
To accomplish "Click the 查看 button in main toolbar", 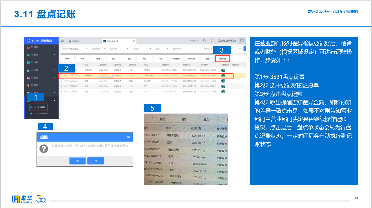I will click(x=98, y=58).
